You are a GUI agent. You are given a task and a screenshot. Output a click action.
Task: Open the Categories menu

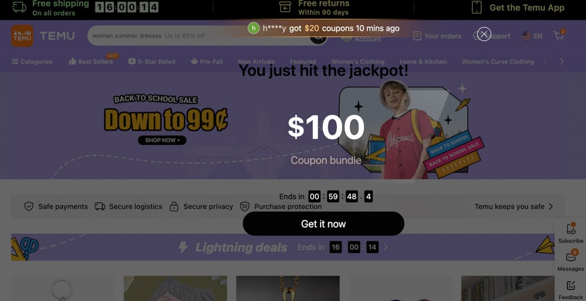(x=32, y=61)
